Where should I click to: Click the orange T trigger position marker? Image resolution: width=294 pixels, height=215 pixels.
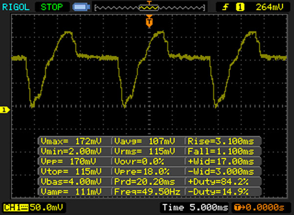pyautogui.click(x=149, y=22)
